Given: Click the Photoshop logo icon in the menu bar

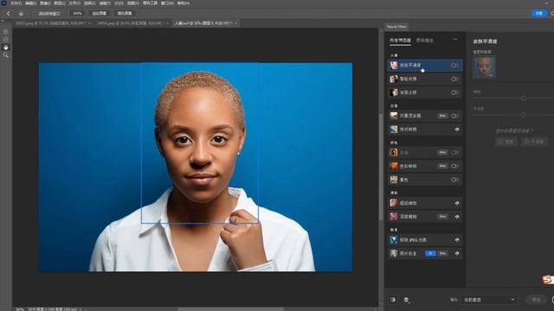Looking at the screenshot, I should [x=3, y=3].
